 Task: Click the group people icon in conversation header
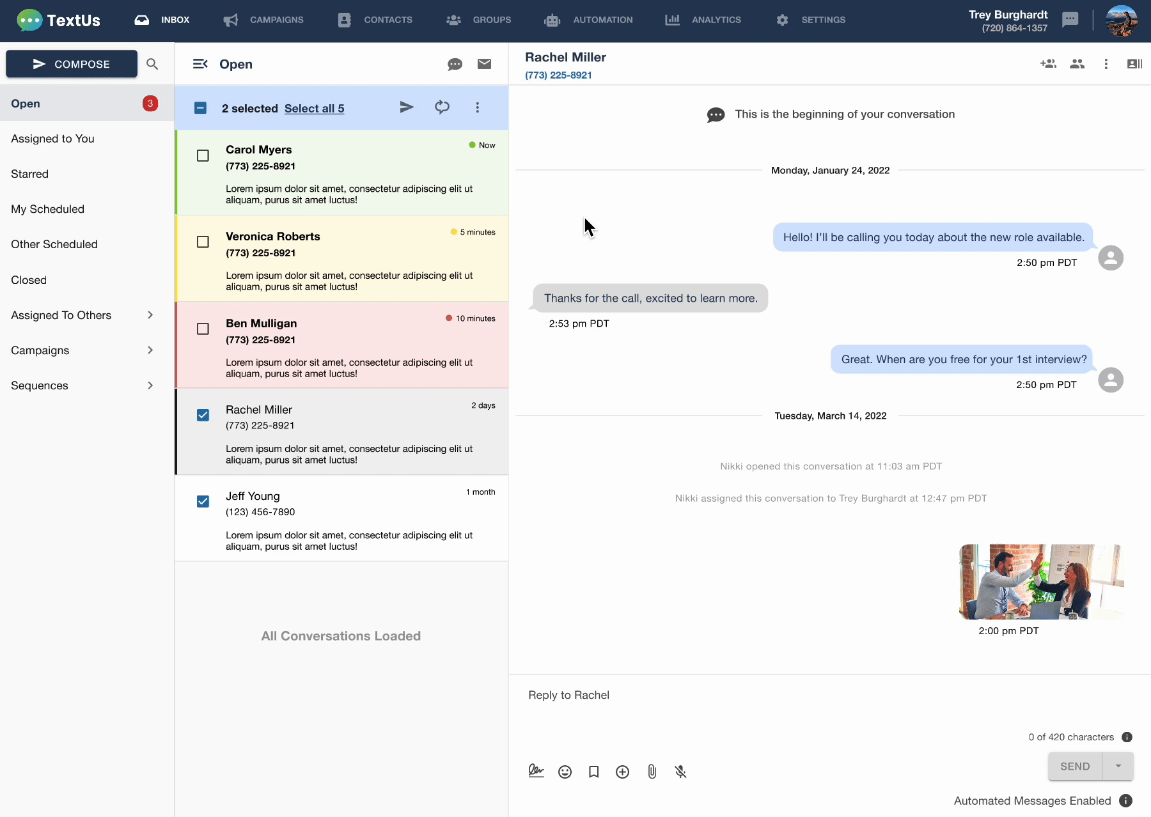1077,64
